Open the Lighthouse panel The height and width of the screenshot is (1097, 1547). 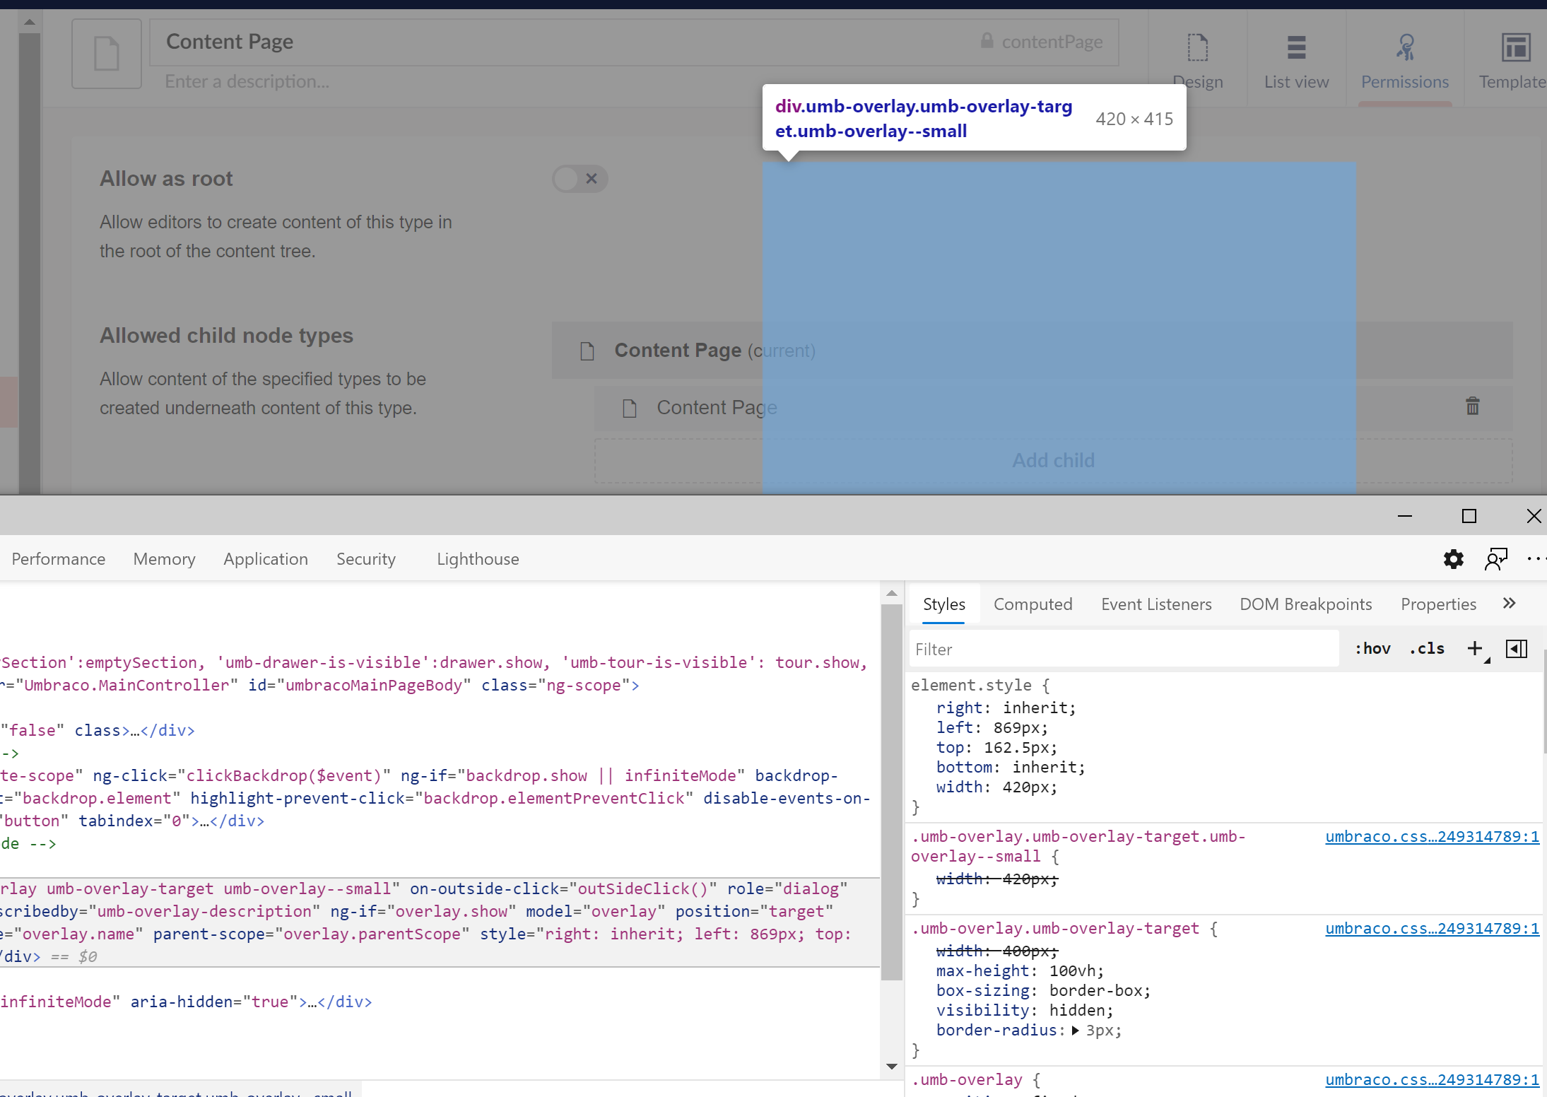(x=477, y=559)
